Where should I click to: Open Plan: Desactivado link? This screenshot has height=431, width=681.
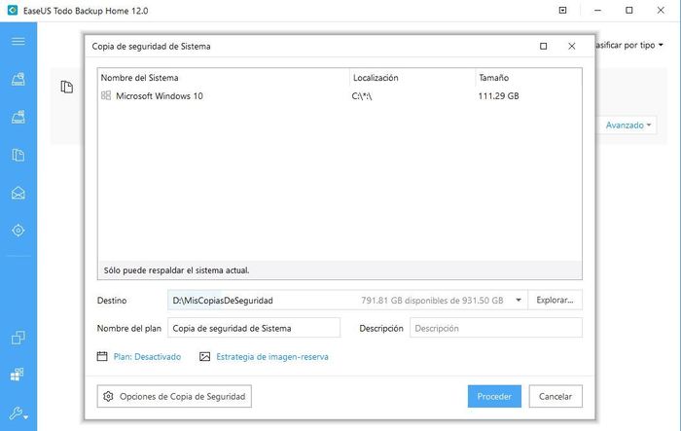(x=147, y=357)
